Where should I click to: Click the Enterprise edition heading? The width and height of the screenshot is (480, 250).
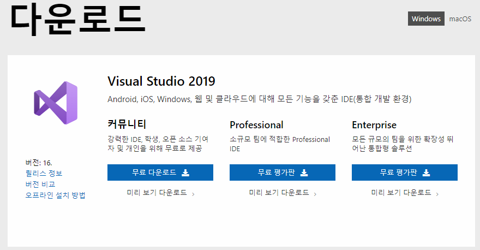coord(374,125)
